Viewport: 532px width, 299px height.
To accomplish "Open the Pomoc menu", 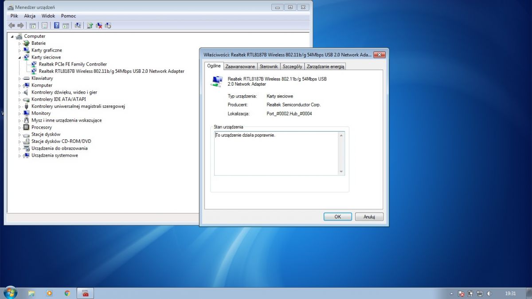I will click(x=68, y=16).
